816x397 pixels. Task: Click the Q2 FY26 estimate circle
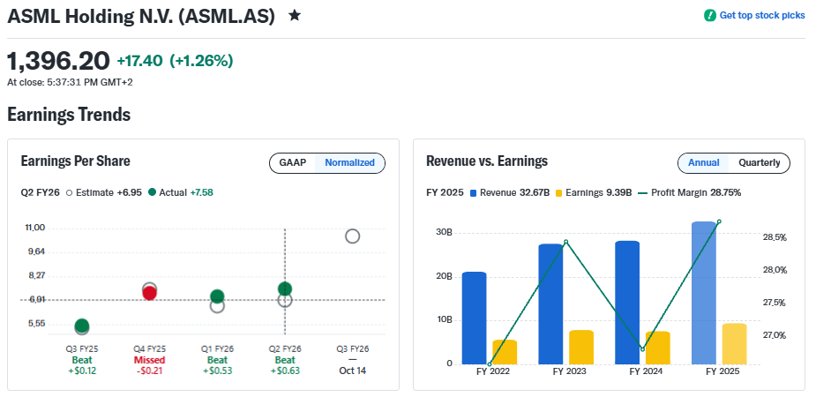pyautogui.click(x=285, y=300)
